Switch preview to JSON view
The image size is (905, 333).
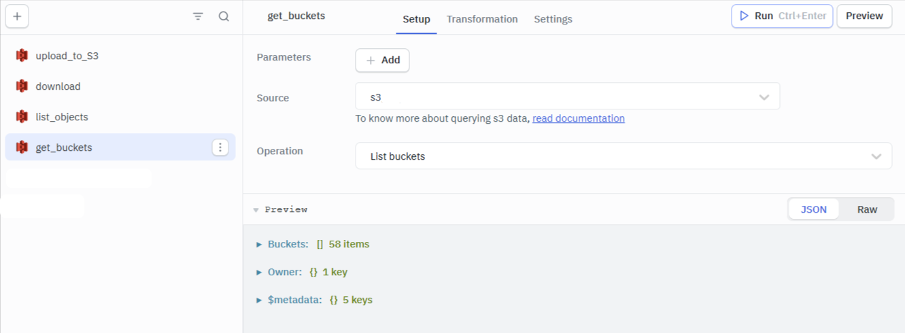coord(814,209)
